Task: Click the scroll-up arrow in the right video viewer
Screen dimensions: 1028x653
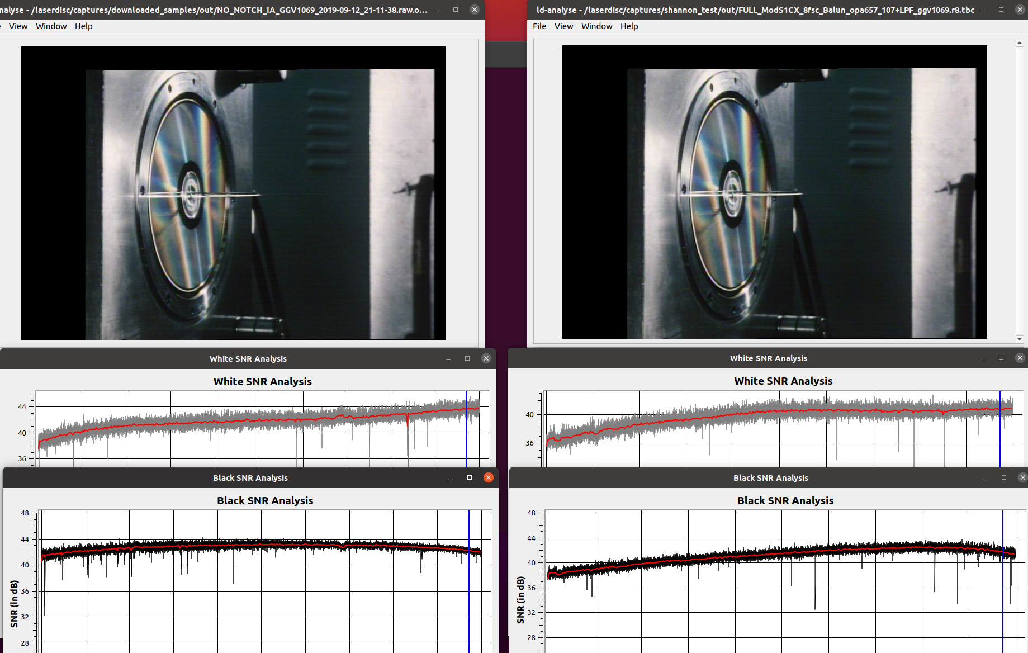Action: click(1020, 42)
